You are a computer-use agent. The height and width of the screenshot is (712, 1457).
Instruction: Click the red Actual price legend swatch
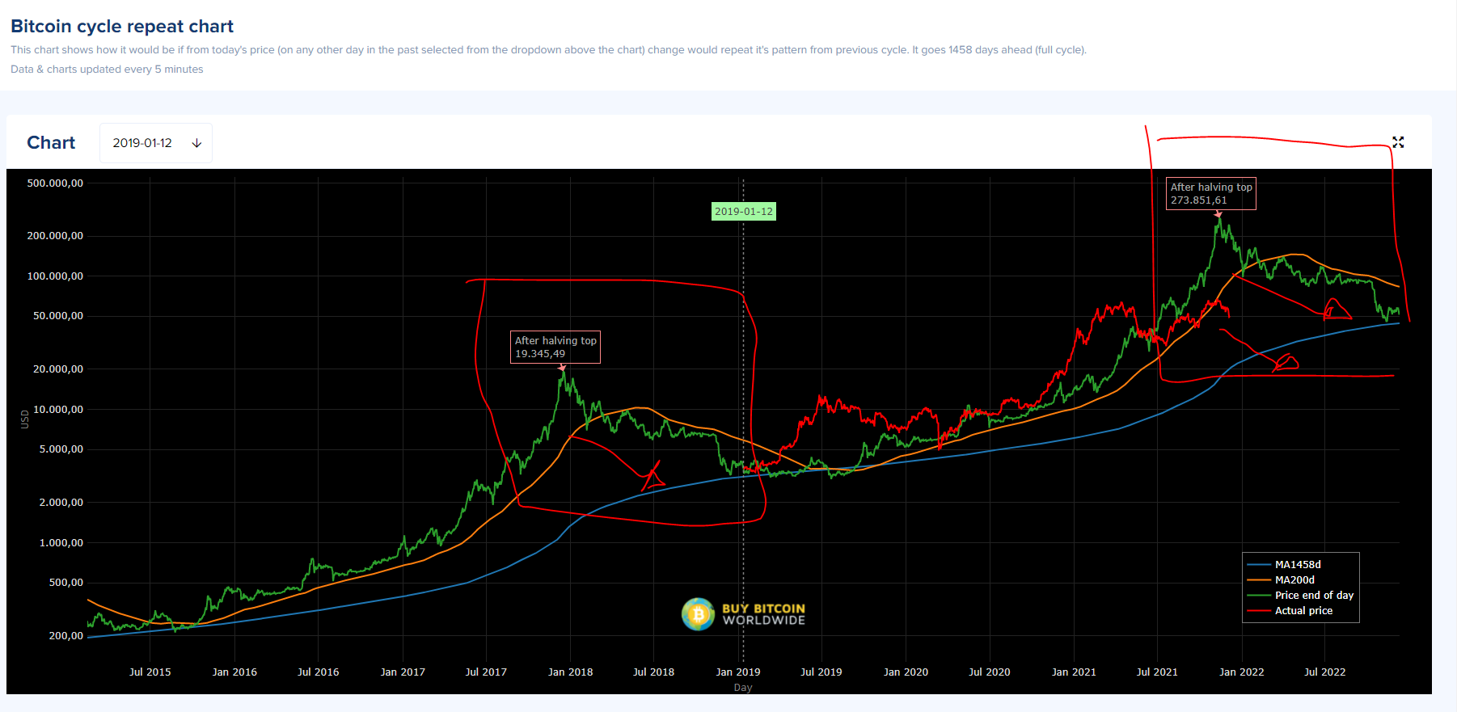[1259, 611]
